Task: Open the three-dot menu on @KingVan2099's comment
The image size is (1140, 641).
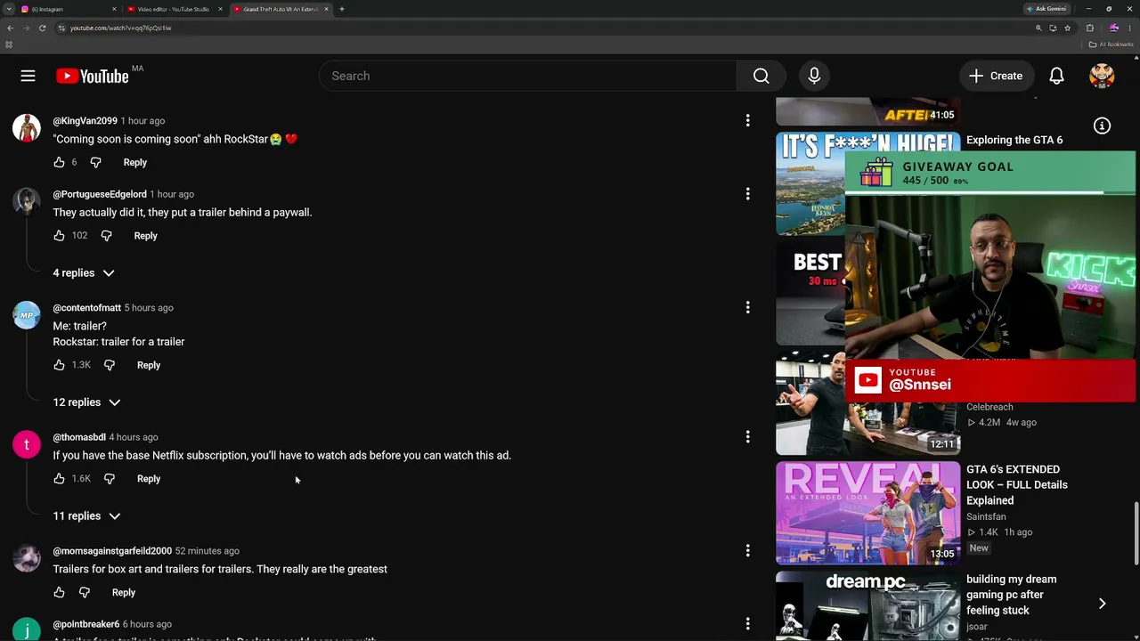Action: 747,120
